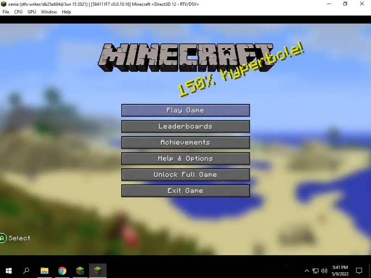
Task: Click the xenia app icon in title bar
Action: (4, 4)
